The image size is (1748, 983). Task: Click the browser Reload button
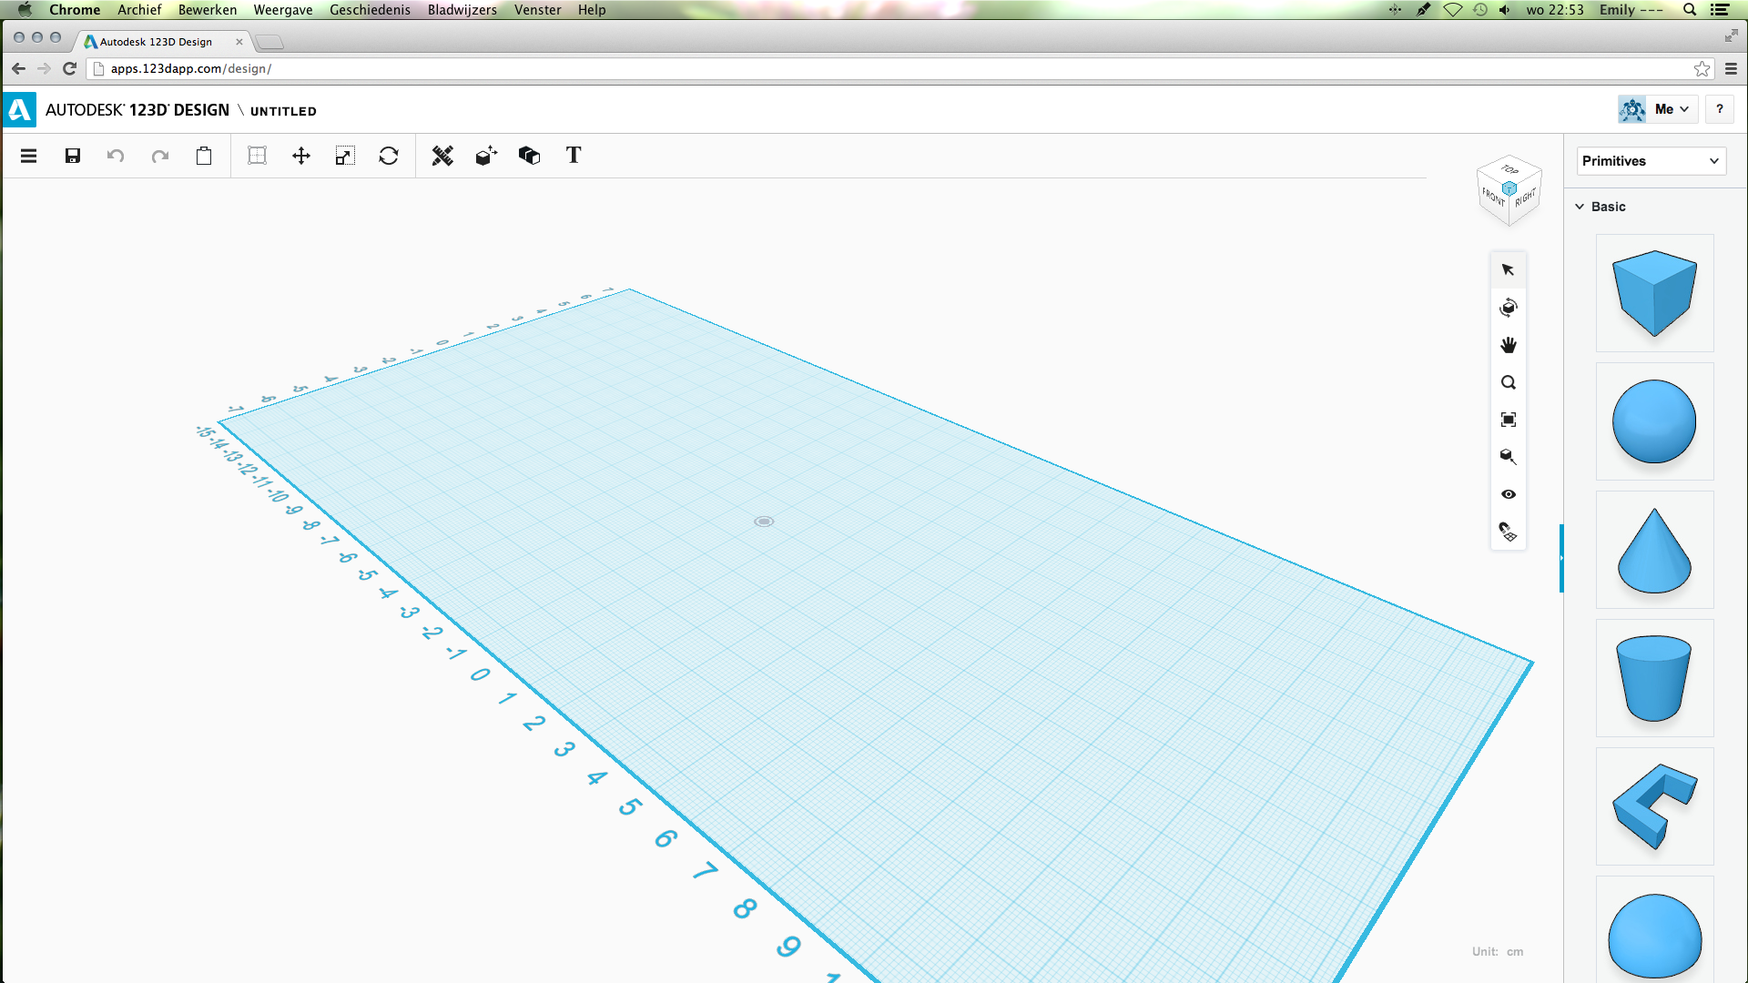coord(69,68)
